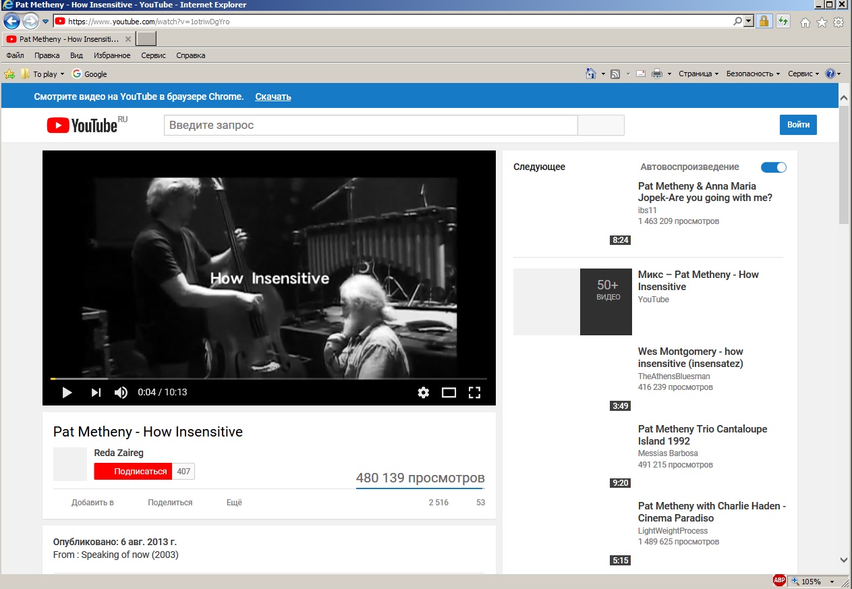Click the 2 516 likes count

click(438, 503)
